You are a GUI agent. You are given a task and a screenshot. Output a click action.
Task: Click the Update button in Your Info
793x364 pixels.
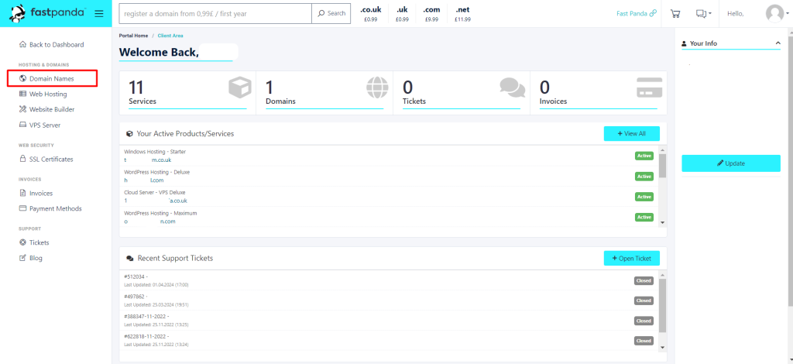730,163
